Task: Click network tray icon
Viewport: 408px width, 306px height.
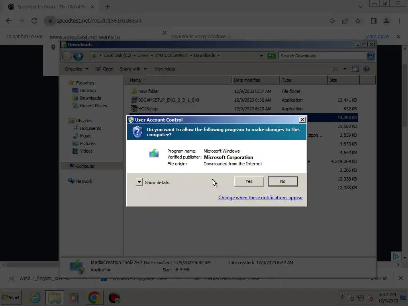Action: coord(360,298)
